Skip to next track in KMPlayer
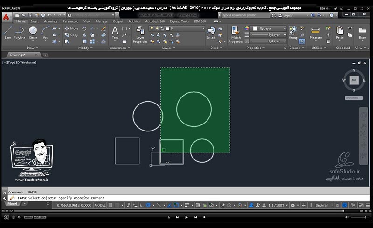 coord(195,217)
